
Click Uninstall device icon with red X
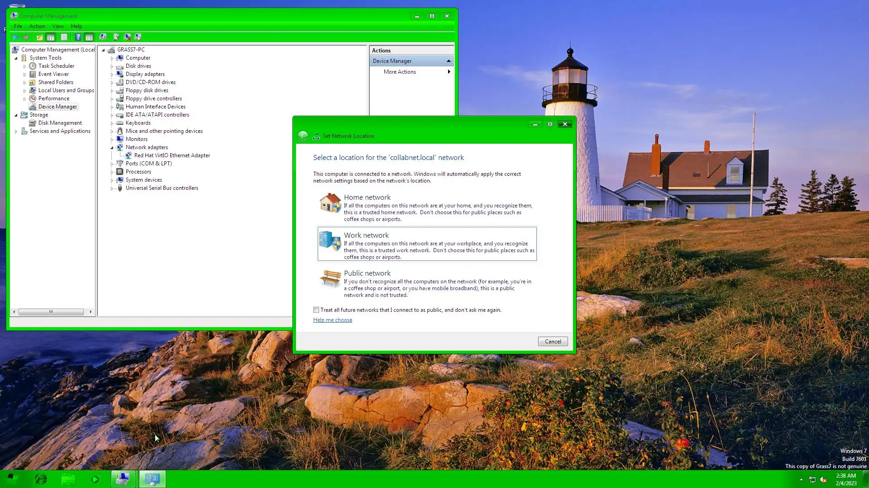(x=127, y=37)
